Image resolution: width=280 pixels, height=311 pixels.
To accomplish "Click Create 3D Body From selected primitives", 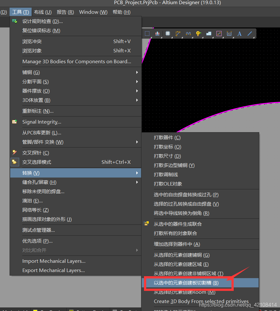I will click(200, 301).
